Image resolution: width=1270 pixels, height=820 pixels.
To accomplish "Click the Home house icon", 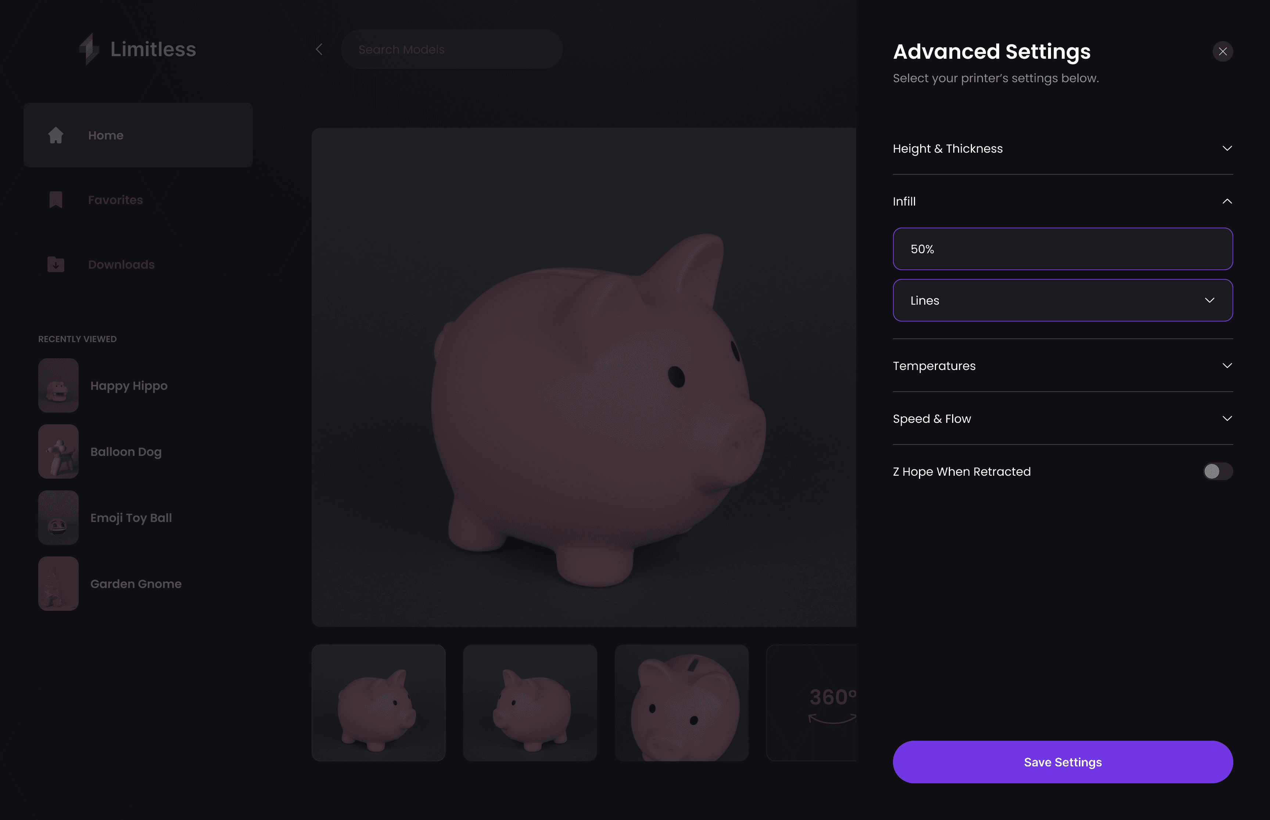I will tap(56, 135).
